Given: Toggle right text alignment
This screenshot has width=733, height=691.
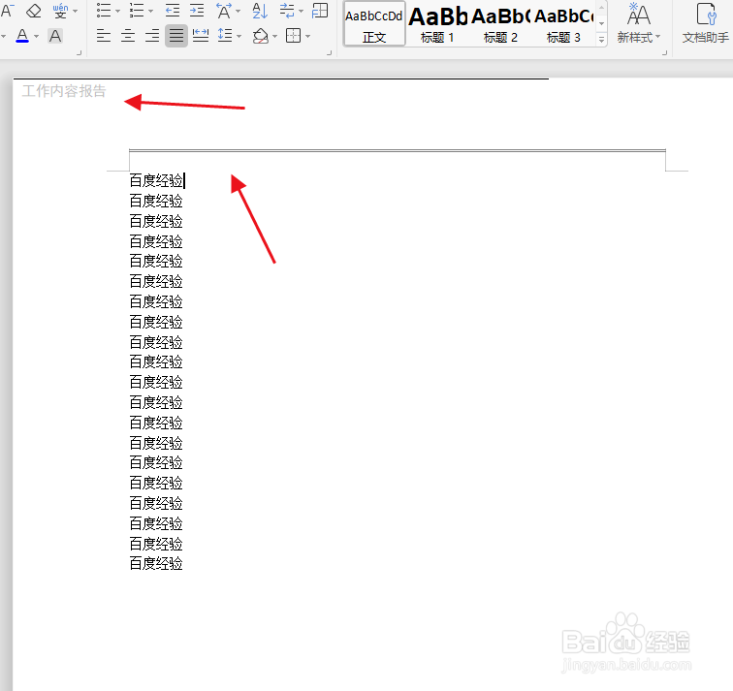Looking at the screenshot, I should tap(152, 36).
